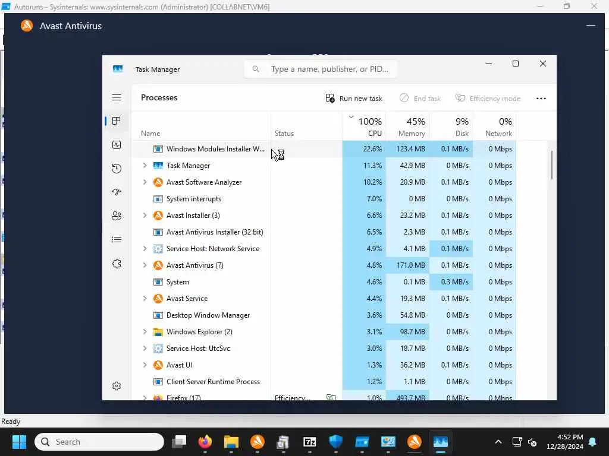609x456 pixels.
Task: Select the Processes tab icon in sidebar
Action: [117, 121]
